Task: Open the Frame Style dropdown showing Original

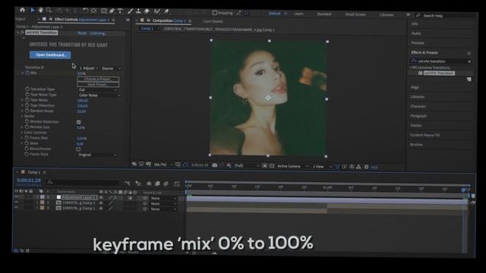Action: tap(97, 155)
